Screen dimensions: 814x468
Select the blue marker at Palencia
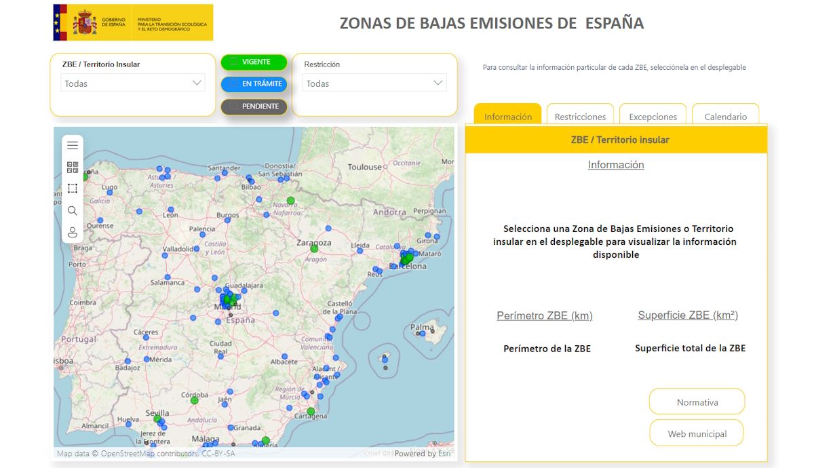click(203, 235)
